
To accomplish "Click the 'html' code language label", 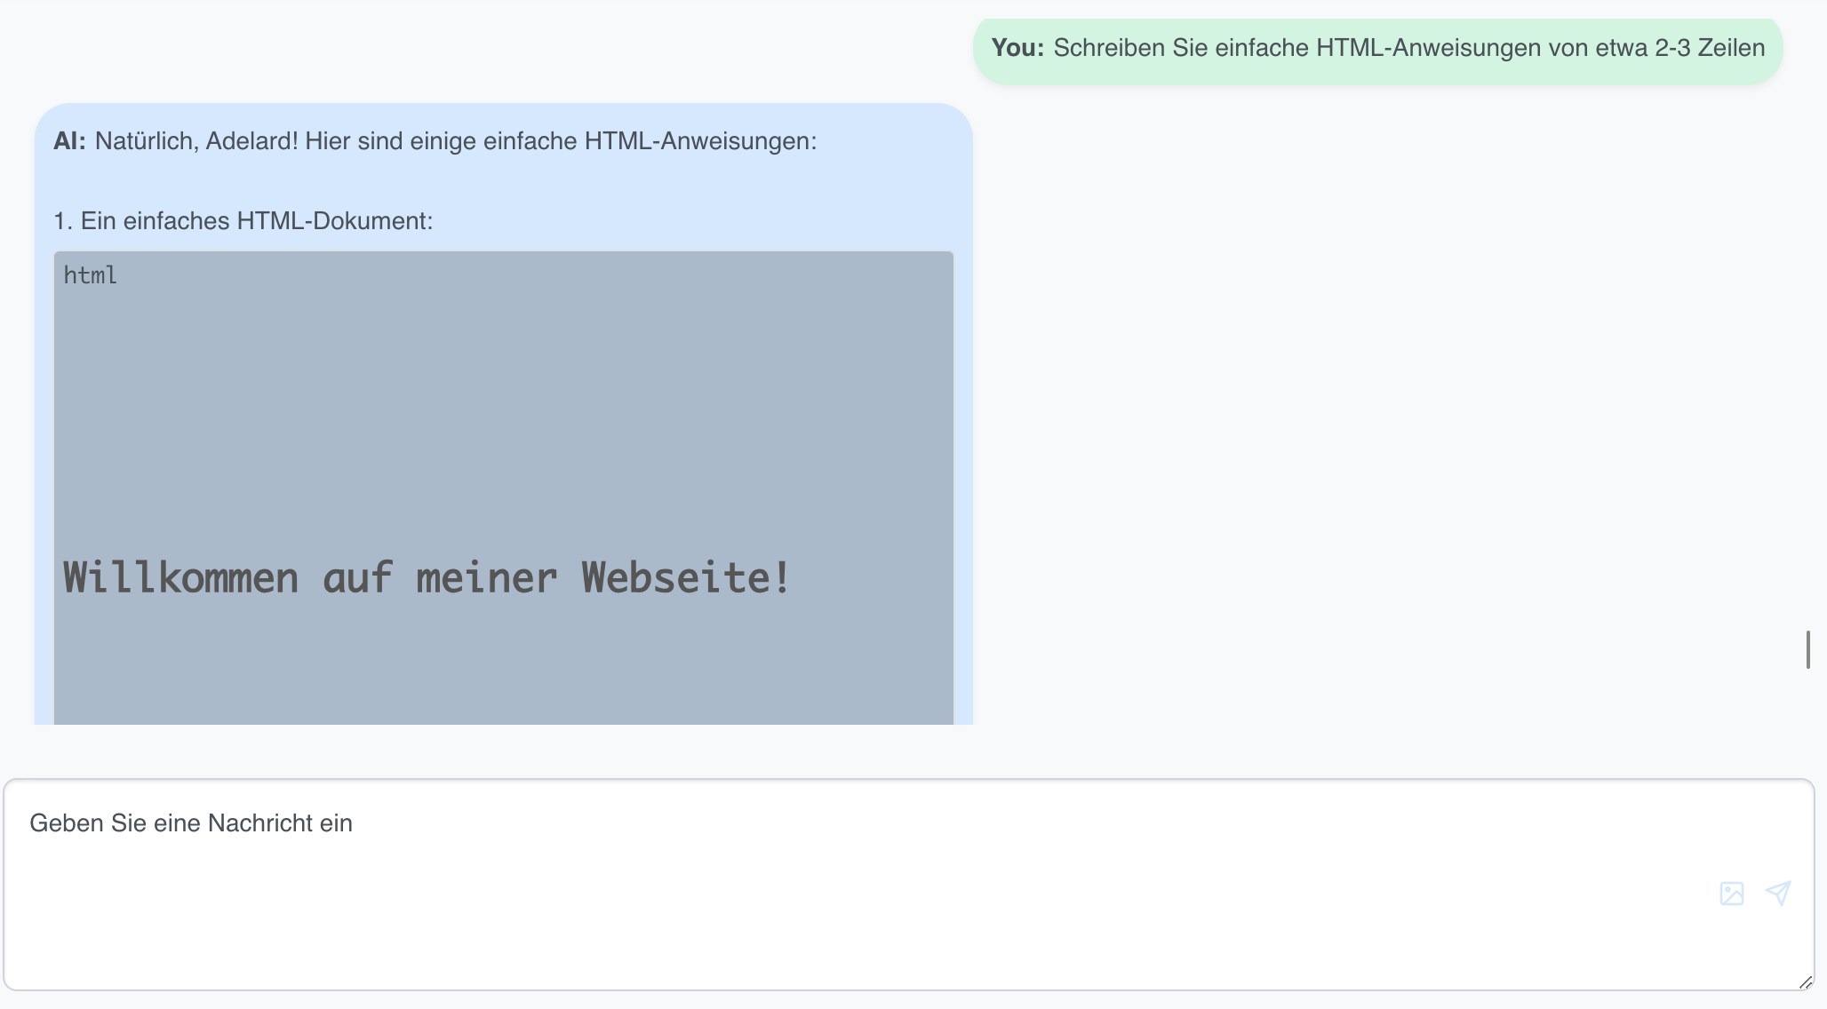I will point(90,275).
